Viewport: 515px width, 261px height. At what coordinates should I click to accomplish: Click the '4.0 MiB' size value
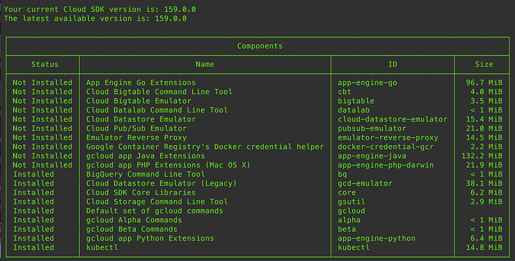click(487, 92)
